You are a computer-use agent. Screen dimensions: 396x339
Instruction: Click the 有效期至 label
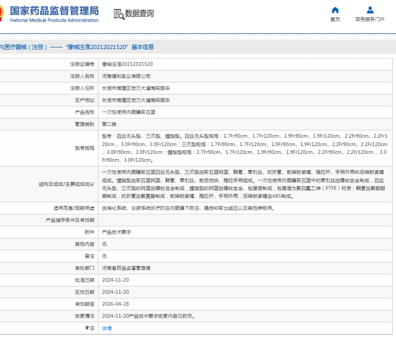(84, 304)
